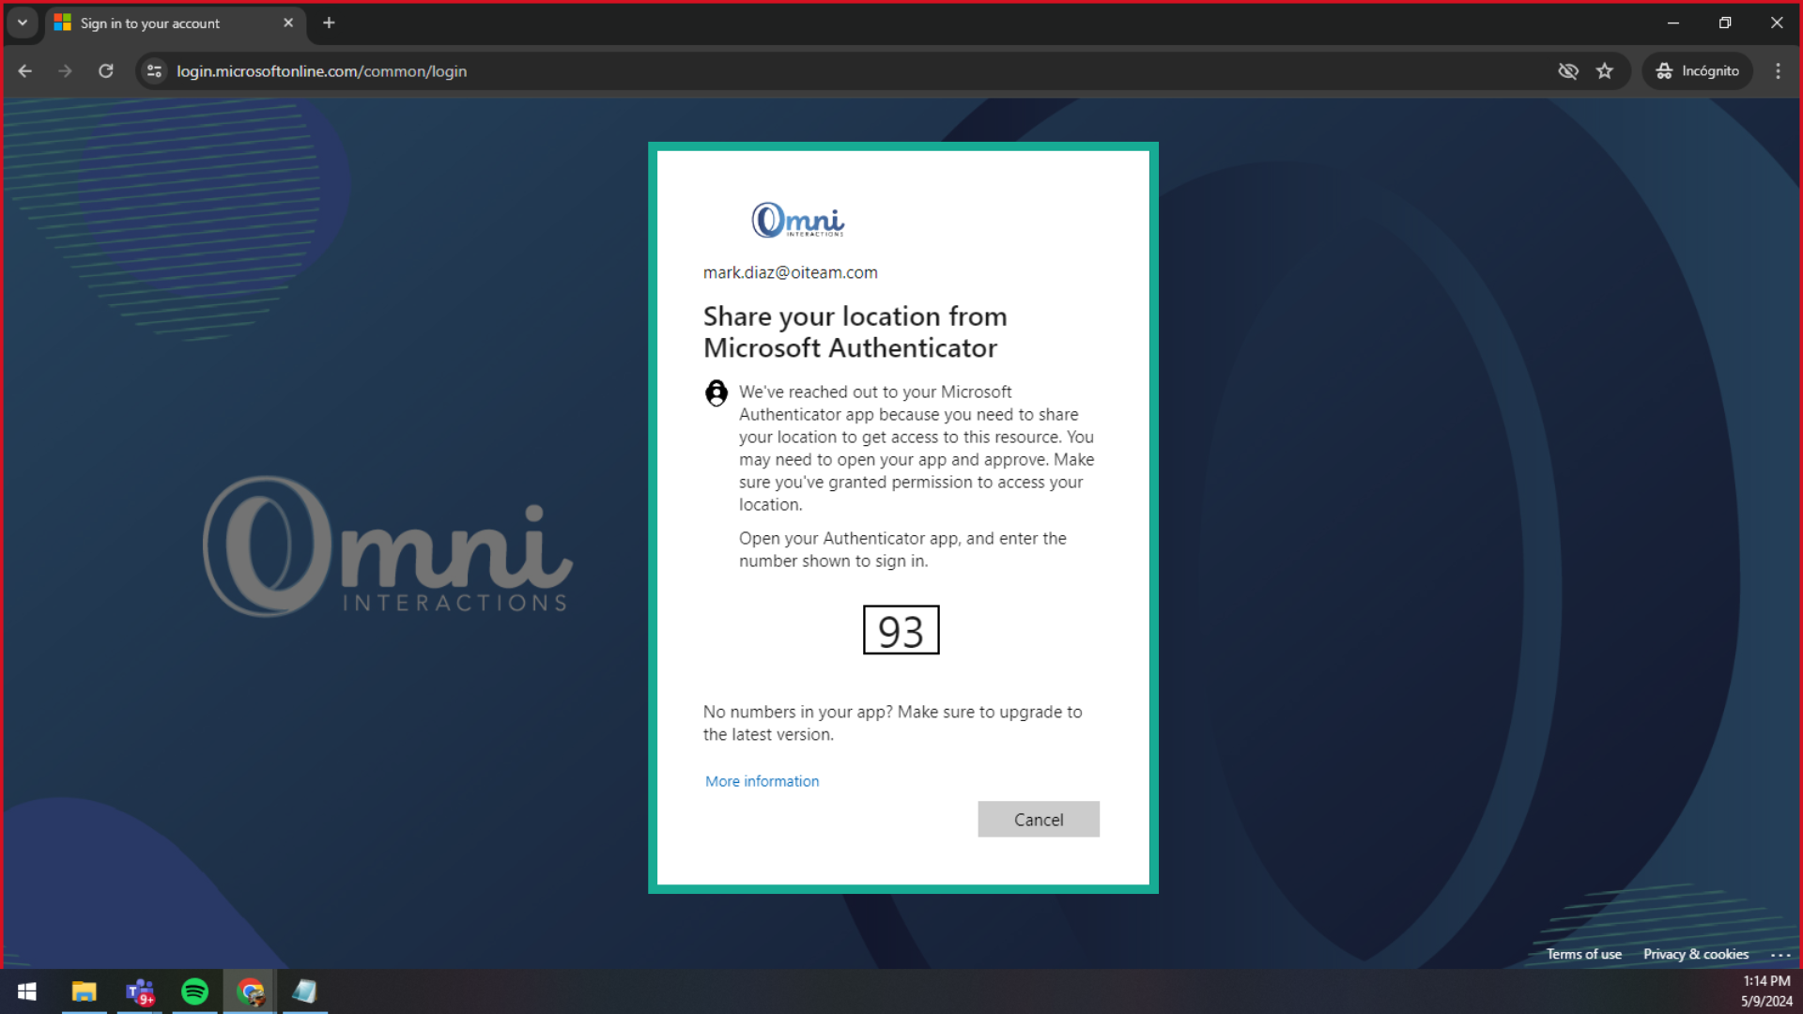Select the 'Sign in to your account' tab
Screen dimensions: 1803x1014
click(150, 23)
